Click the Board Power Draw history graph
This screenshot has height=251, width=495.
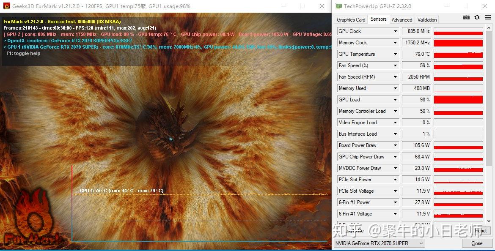point(458,145)
